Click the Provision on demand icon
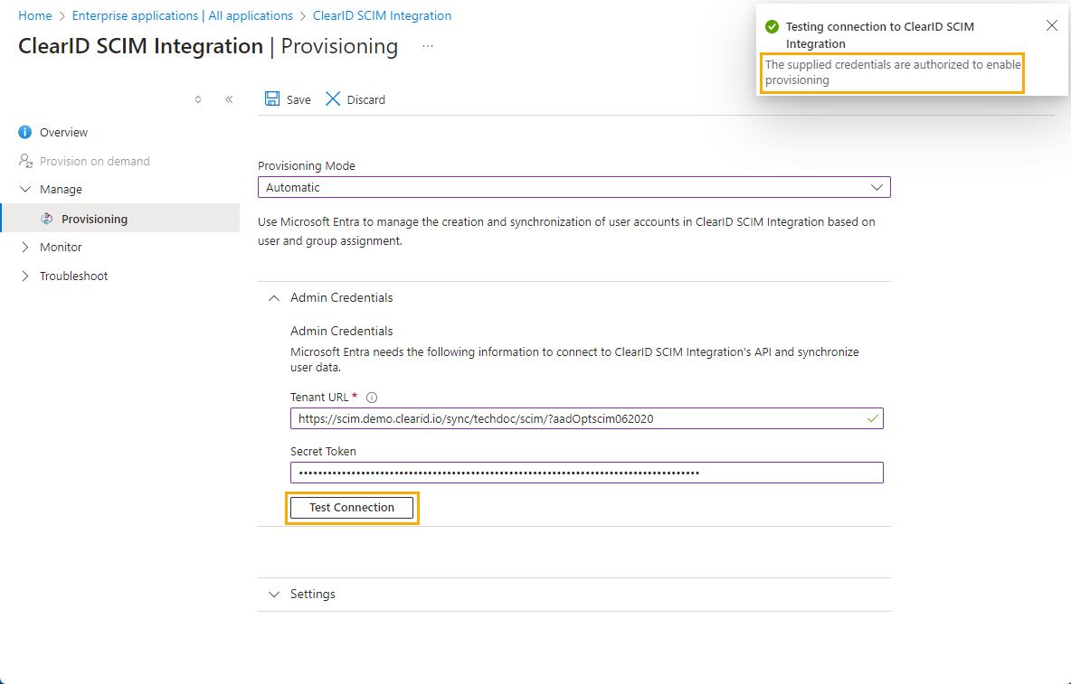Viewport: 1071px width, 684px height. 24,161
